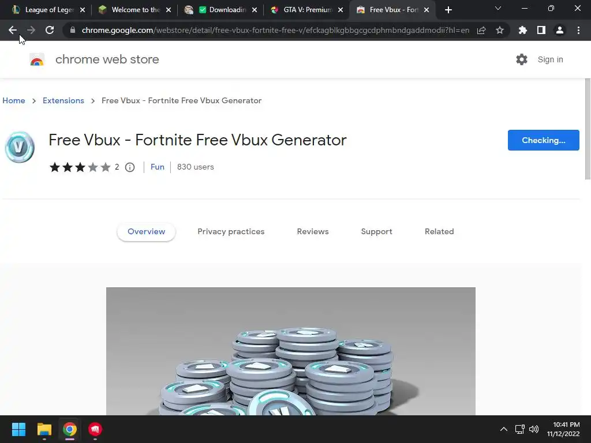This screenshot has height=443, width=591.
Task: Click the 830 users text
Action: tap(195, 167)
